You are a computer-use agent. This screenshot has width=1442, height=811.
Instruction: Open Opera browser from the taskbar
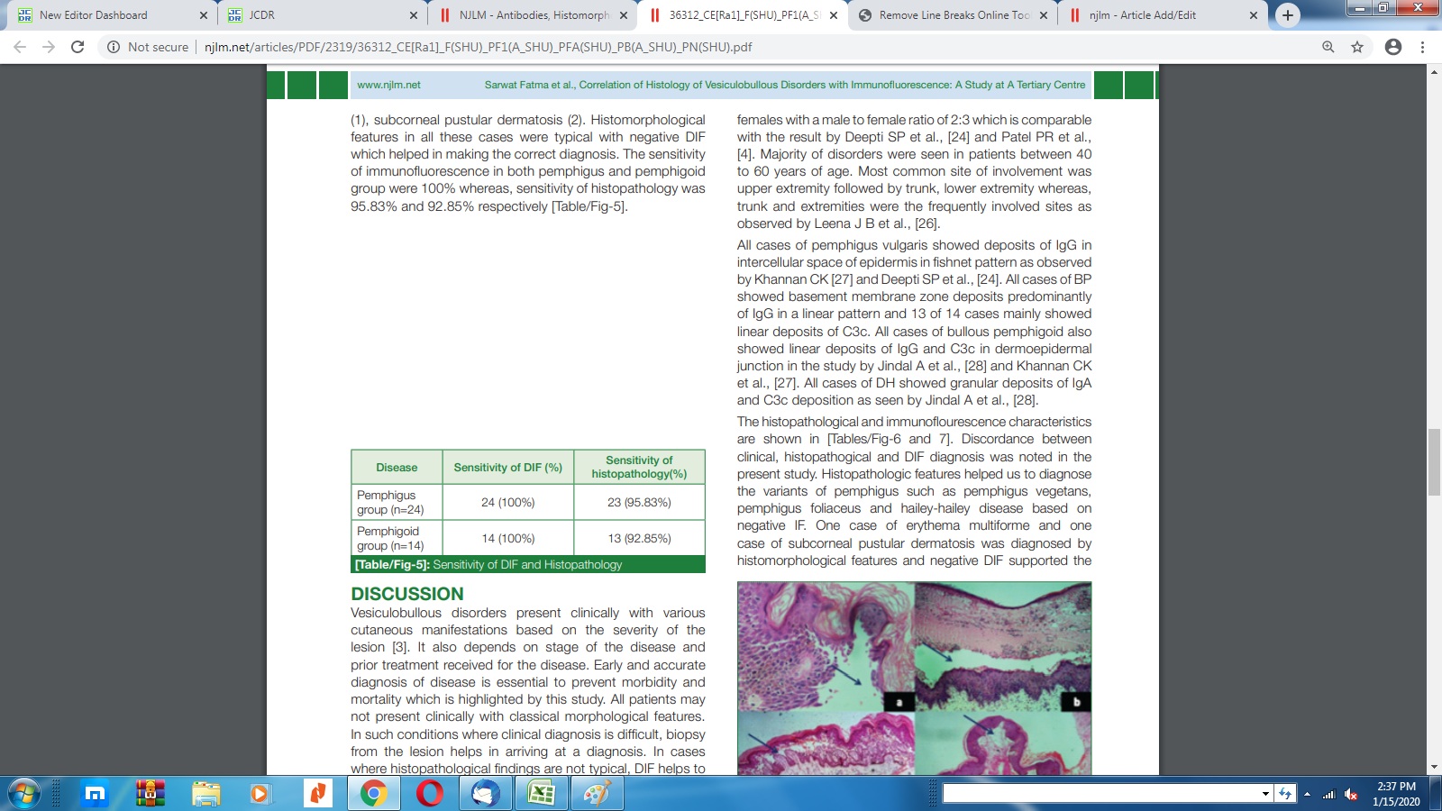[430, 794]
